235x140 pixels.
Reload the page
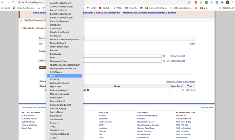pyautogui.click(x=13, y=2)
